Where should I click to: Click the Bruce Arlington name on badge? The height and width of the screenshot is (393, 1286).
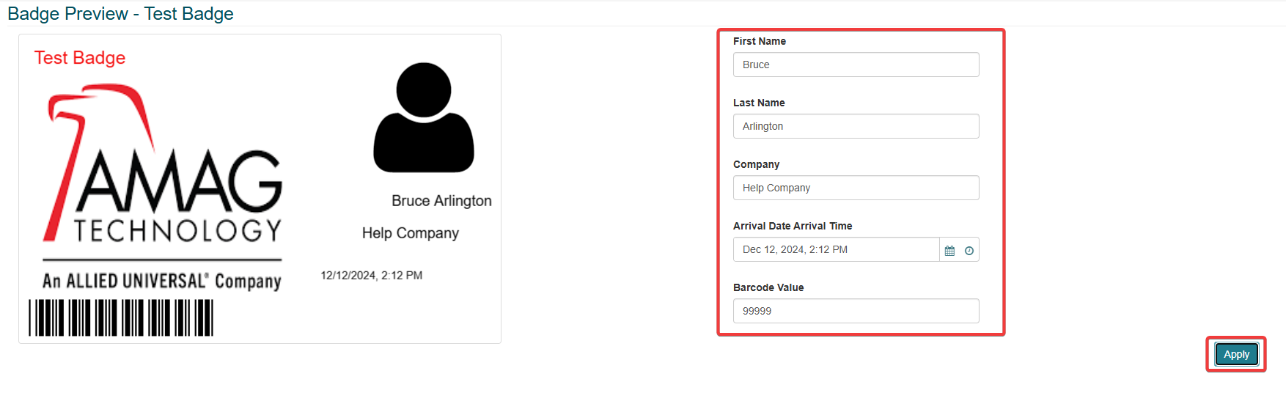click(x=441, y=201)
